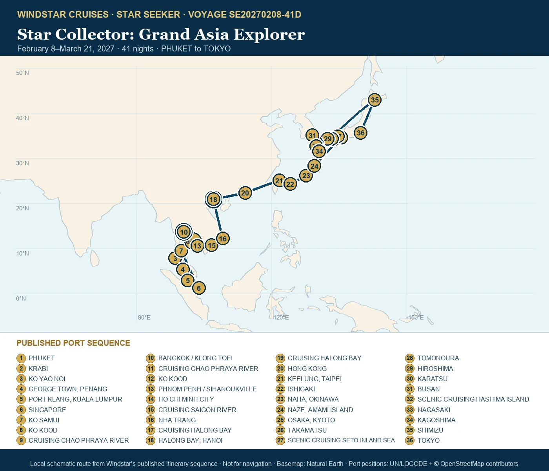
Task: Click the 'PUBLISHED PORT SEQUENCE' heading
Action: click(73, 343)
